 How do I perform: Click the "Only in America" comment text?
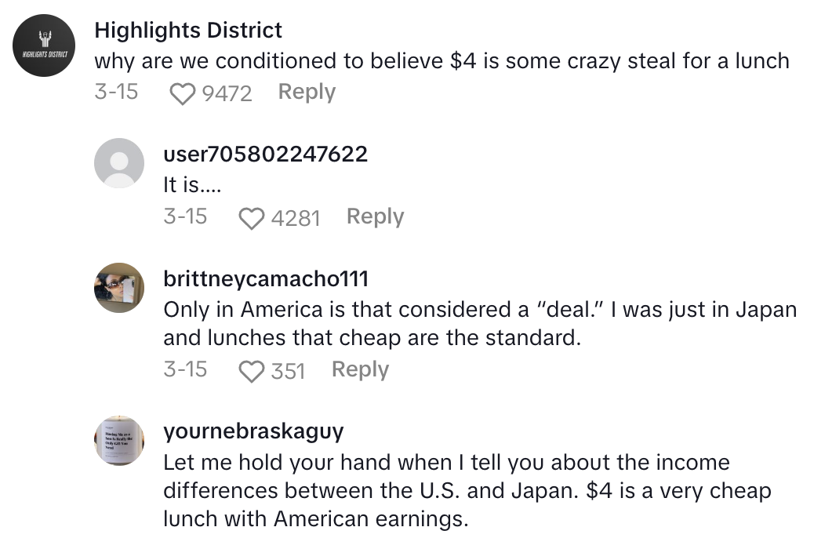[479, 324]
